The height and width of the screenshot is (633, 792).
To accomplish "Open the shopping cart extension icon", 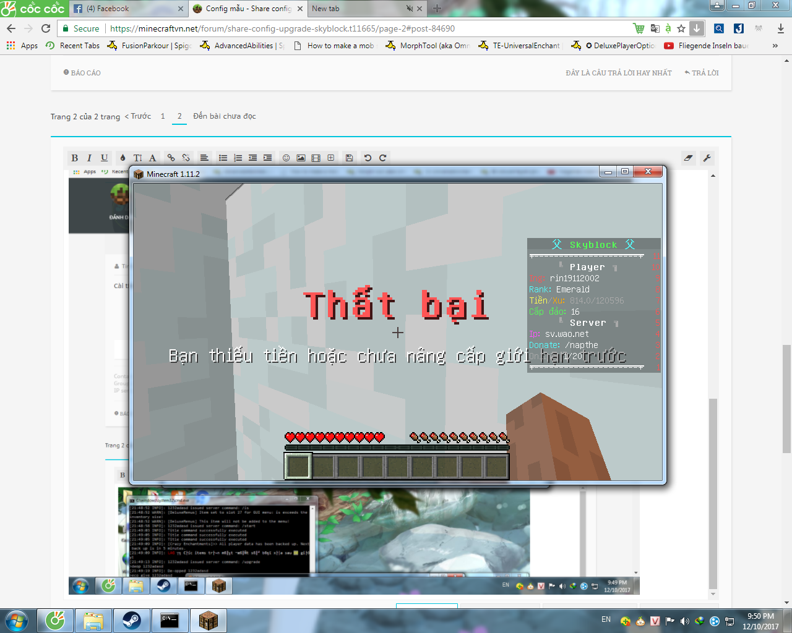I will pos(639,28).
